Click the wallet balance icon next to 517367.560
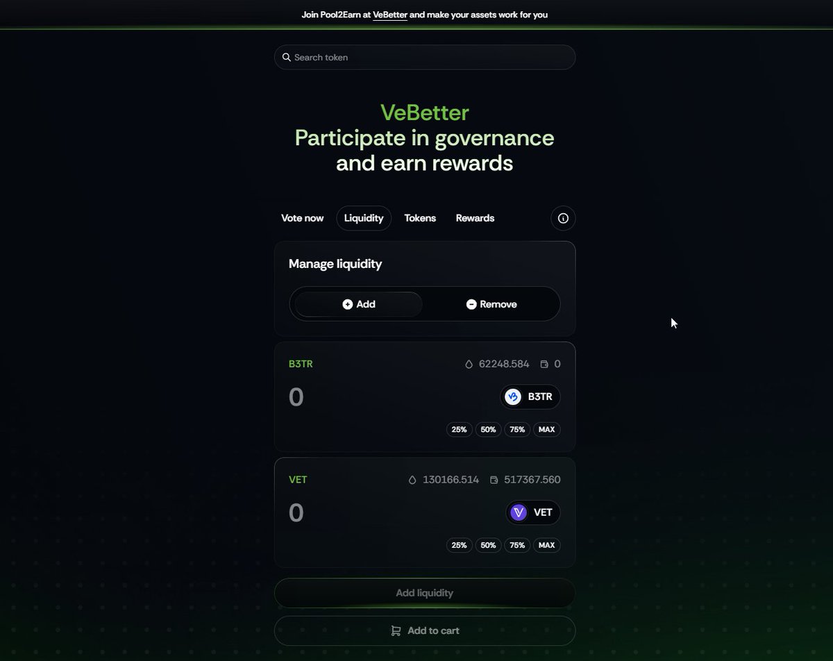The image size is (833, 661). click(494, 480)
